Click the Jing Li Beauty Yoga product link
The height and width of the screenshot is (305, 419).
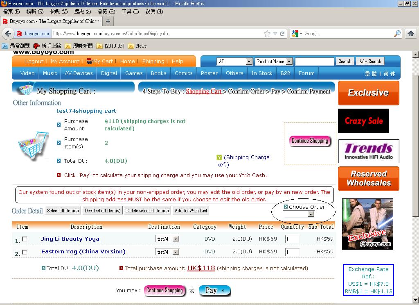click(70, 239)
